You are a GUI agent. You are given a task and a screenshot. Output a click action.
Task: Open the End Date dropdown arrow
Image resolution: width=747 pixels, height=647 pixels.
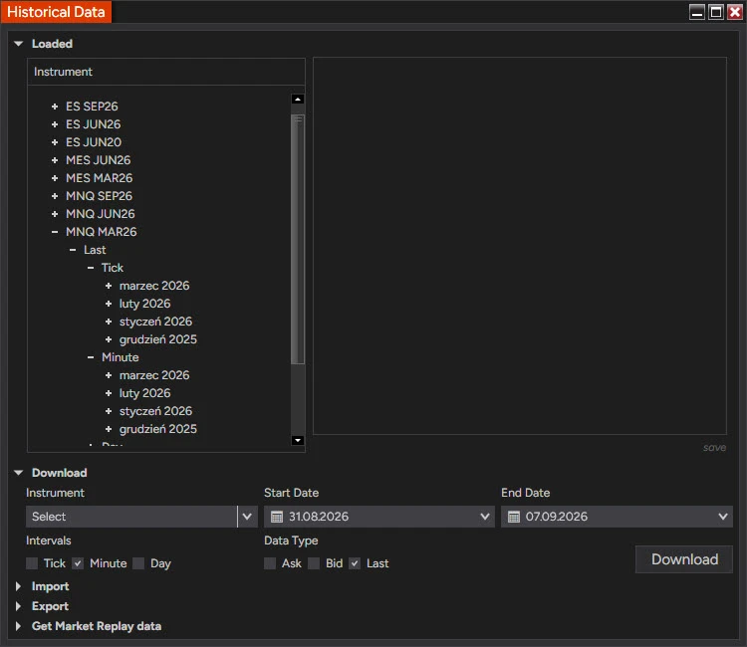click(x=723, y=517)
